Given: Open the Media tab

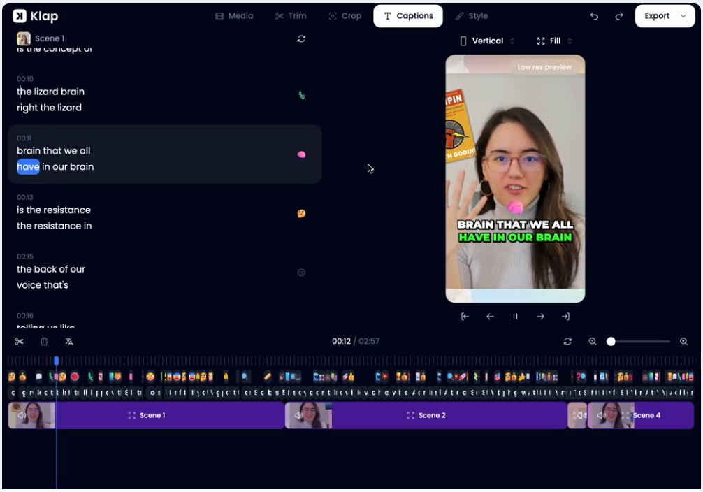Looking at the screenshot, I should (234, 16).
